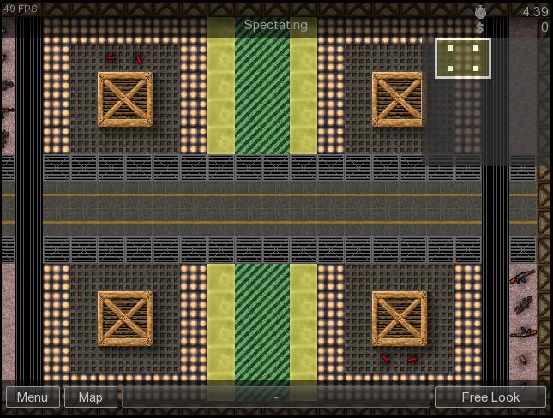
Task: Click the AK-47 rifle with wooden stock on the right pavement
Action: coord(522,277)
